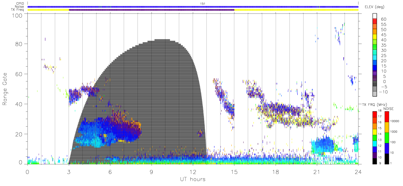Click the y-axis tick label '80'
This screenshot has height=186, width=403.
coord(19,44)
